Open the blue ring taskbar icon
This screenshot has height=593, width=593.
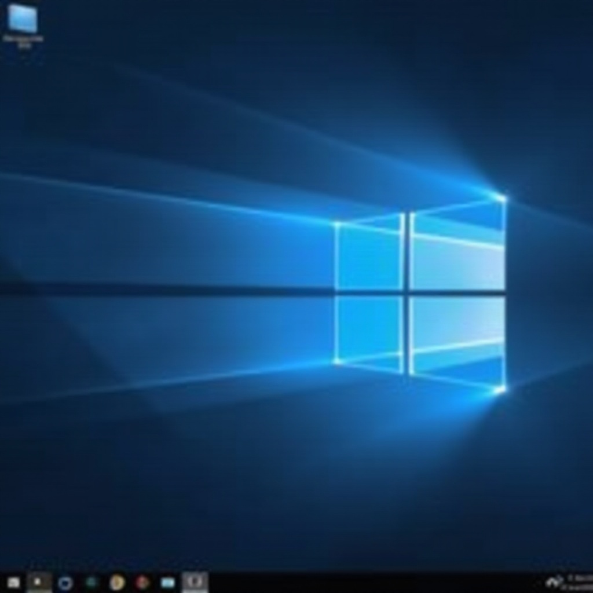point(65,583)
